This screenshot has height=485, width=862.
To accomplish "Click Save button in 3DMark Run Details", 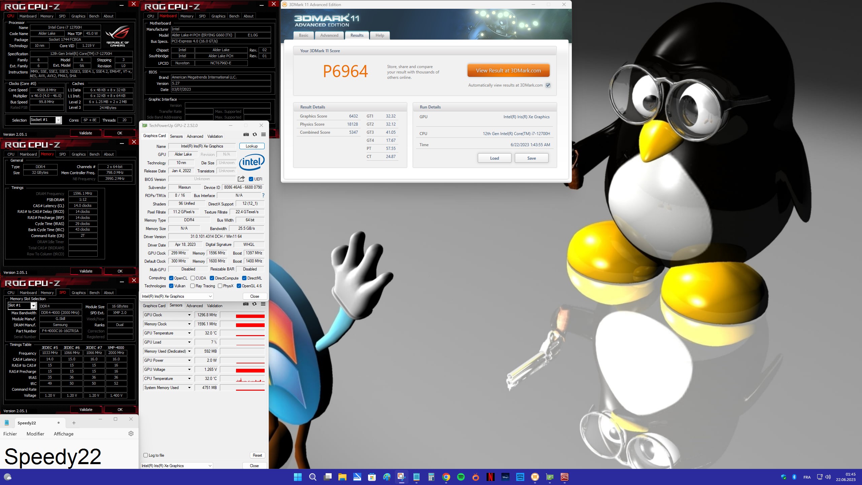I will click(x=531, y=158).
